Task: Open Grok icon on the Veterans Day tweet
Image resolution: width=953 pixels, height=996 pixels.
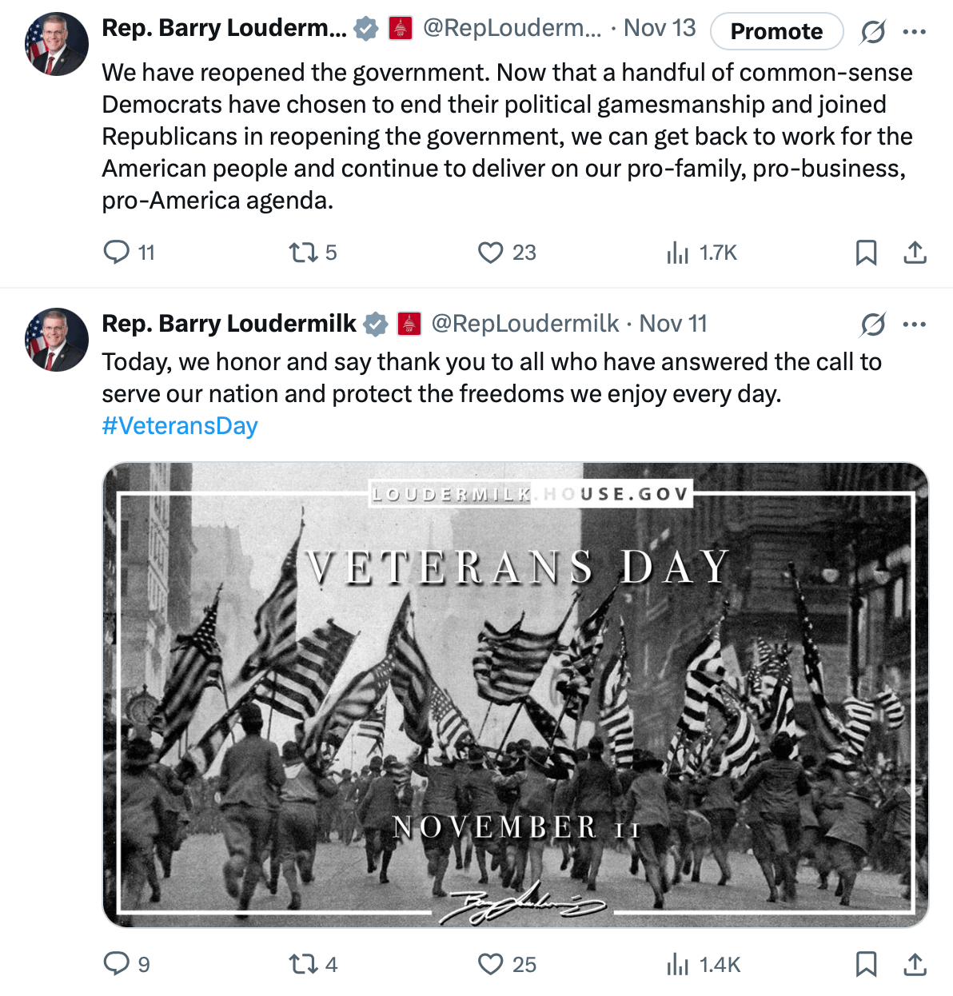Action: coord(872,325)
